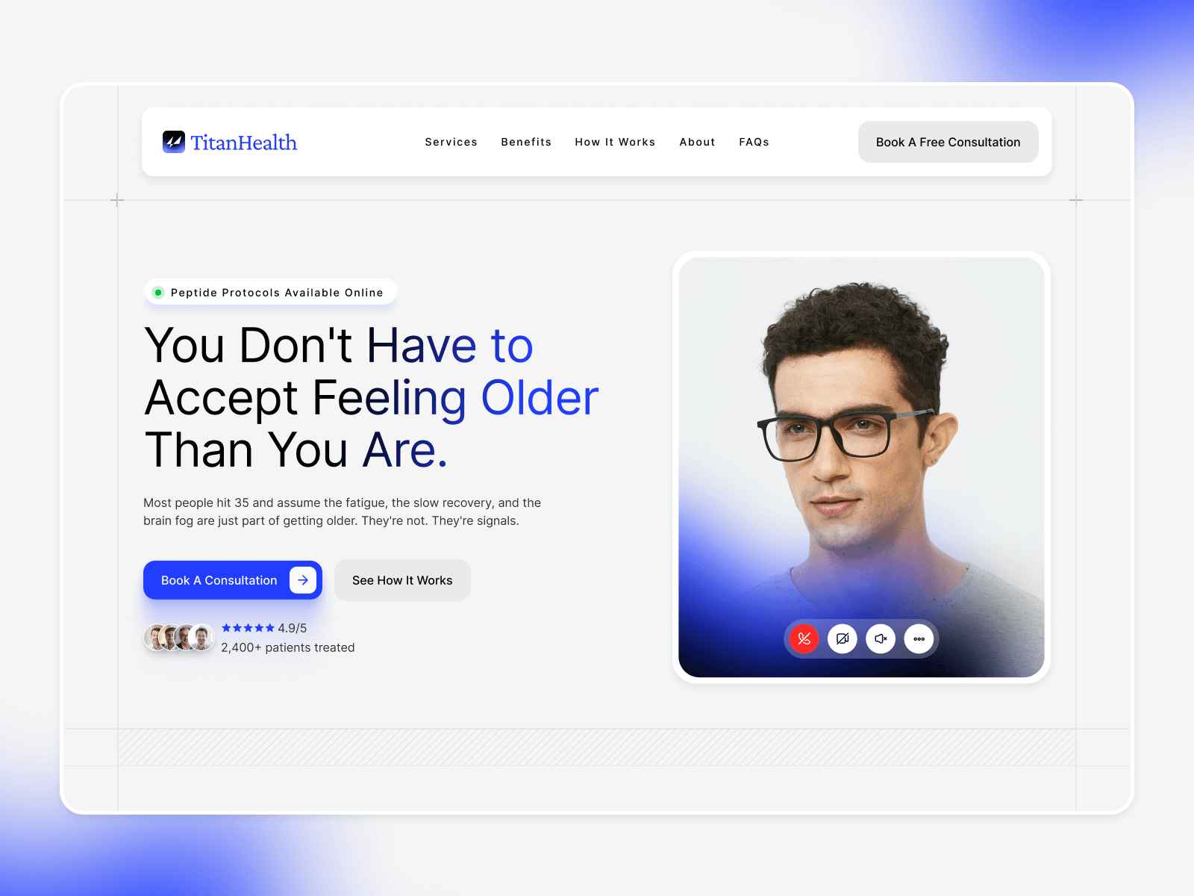
Task: Go to the Benefits section
Action: (526, 142)
